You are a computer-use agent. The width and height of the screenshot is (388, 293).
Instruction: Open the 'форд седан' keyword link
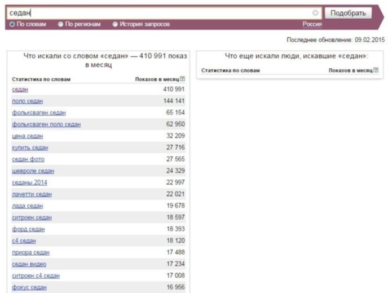[28, 229]
